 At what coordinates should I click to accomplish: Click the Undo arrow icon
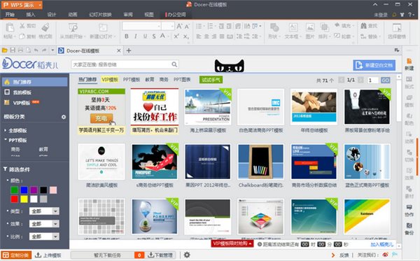[36, 50]
